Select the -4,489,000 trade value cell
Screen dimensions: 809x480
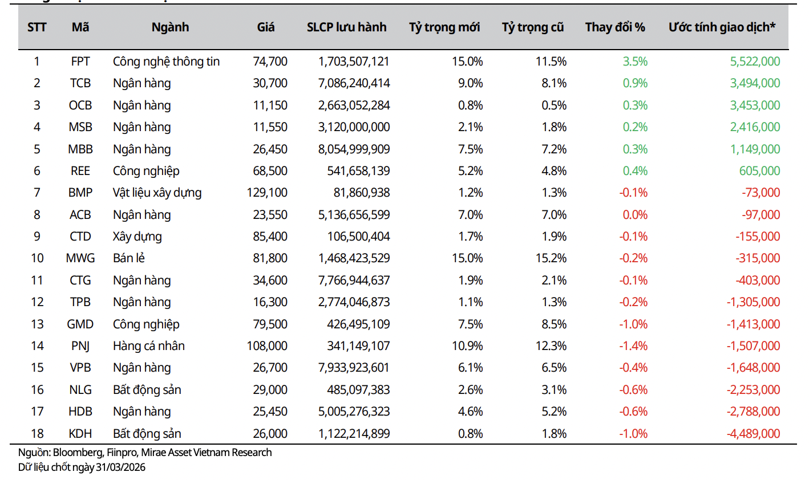753,434
